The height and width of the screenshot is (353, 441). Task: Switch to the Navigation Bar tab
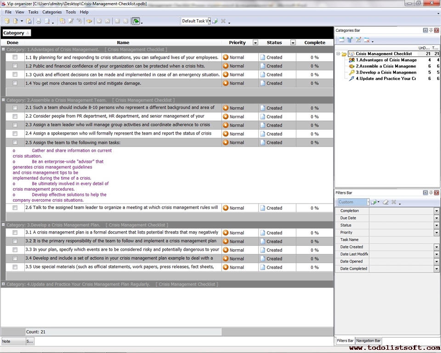pyautogui.click(x=368, y=341)
